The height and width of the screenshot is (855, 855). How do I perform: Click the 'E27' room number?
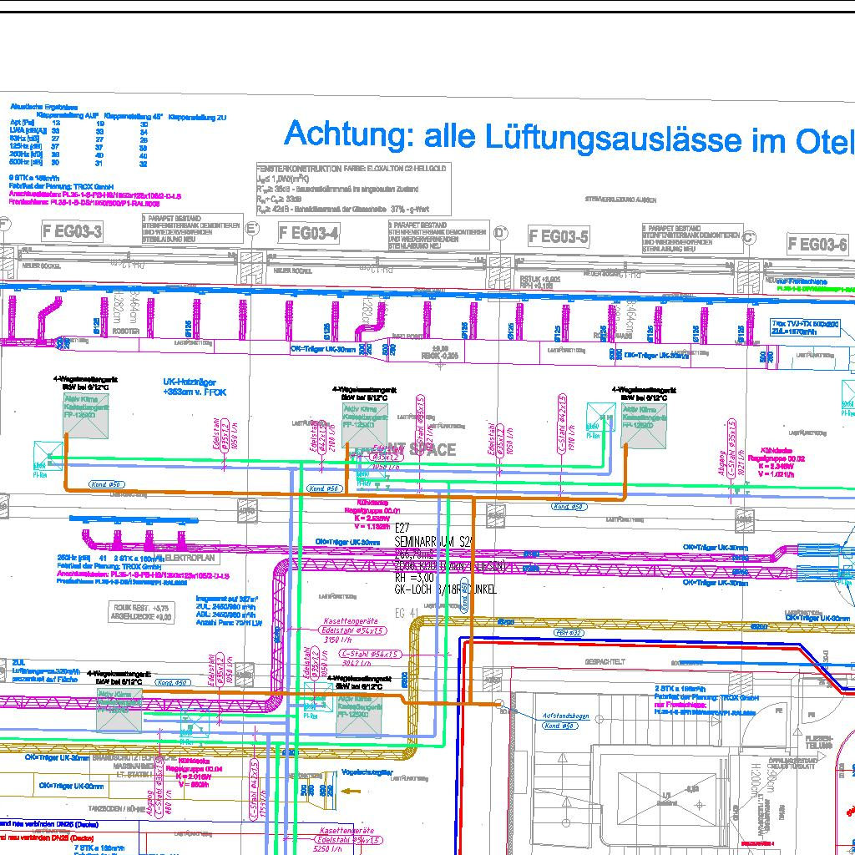pos(402,528)
